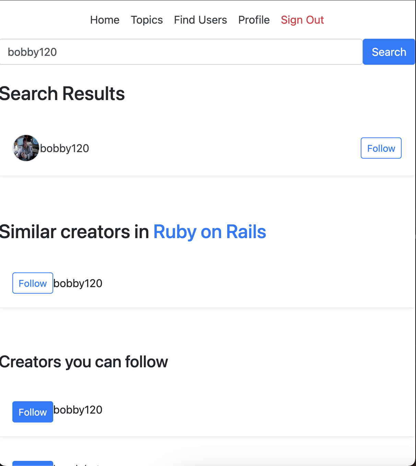This screenshot has height=466, width=416.
Task: Click the "Creators you can follow" heading
Action: [x=84, y=362]
